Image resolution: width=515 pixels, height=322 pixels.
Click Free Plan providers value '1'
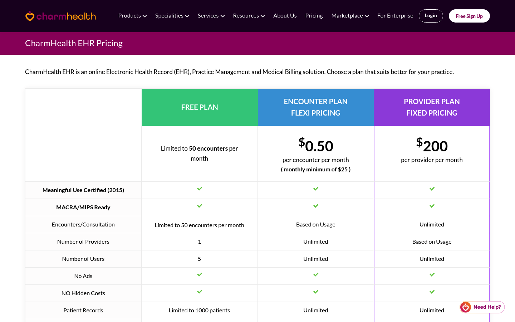point(200,242)
